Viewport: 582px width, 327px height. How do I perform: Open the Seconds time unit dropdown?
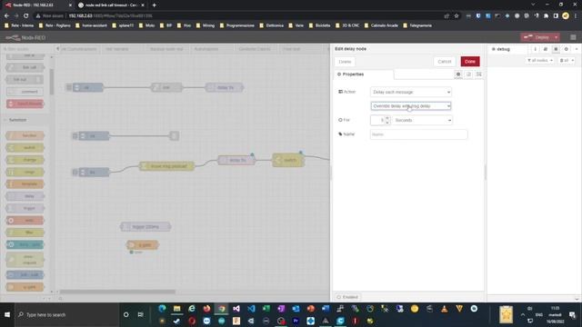(x=422, y=120)
